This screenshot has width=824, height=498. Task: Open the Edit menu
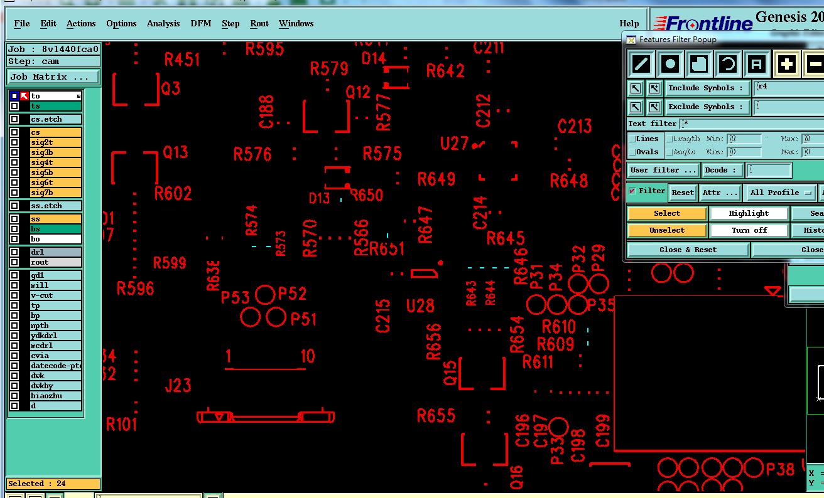[x=48, y=24]
